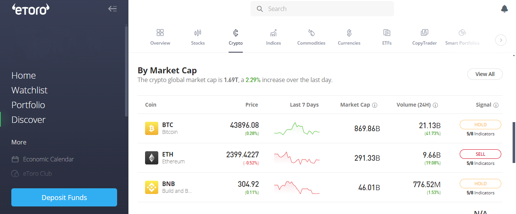
Task: Select the CopyTrader tab
Action: (x=424, y=37)
